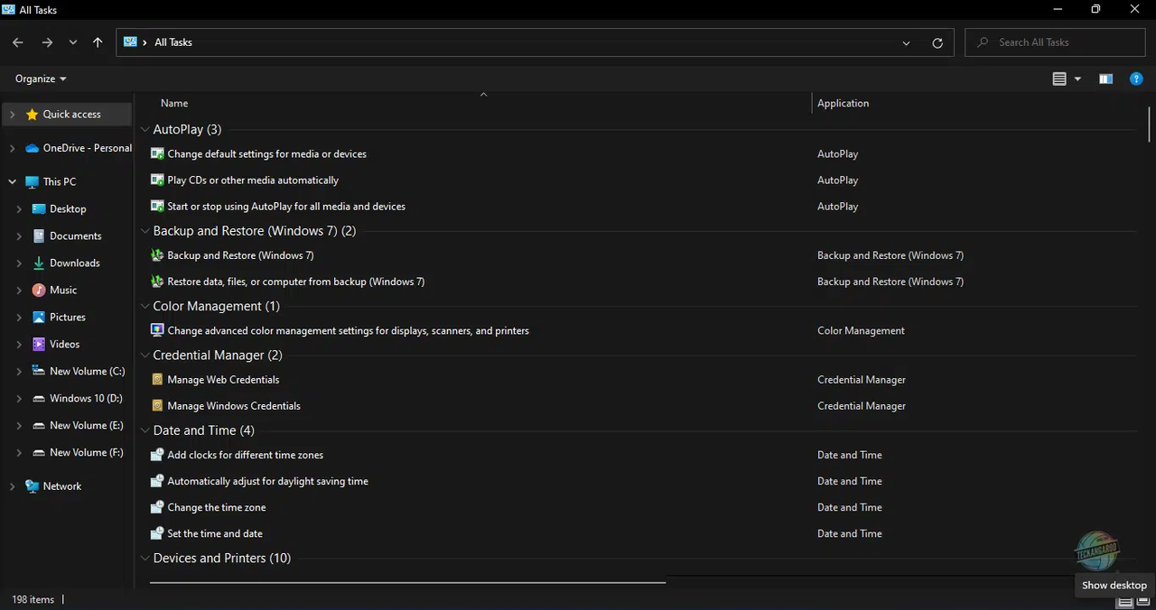
Task: Click the Change default settings AutoPlay icon
Action: [157, 153]
